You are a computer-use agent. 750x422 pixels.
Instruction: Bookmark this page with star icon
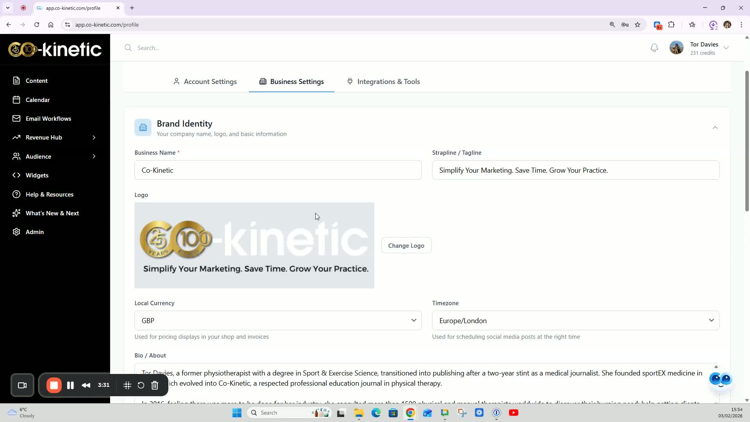point(637,25)
